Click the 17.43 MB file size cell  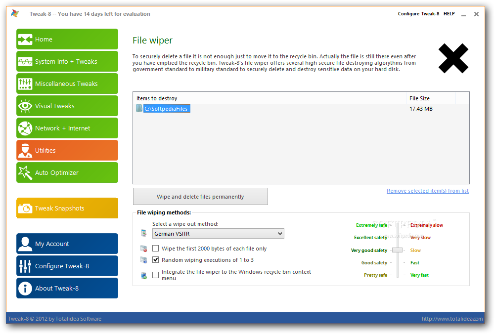(421, 109)
